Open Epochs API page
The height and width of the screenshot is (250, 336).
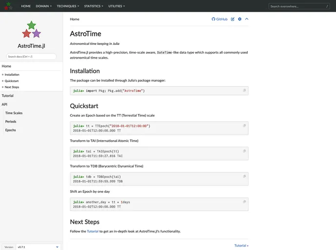11,130
